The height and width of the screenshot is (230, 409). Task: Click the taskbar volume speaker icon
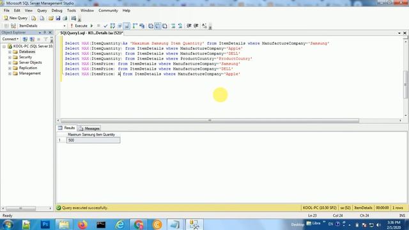click(x=378, y=225)
